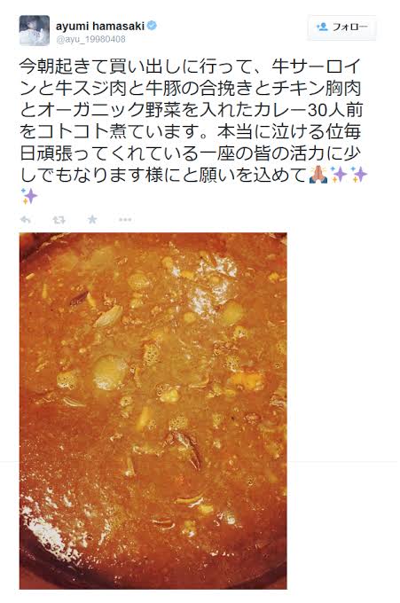Open the @ayu_19980408 handle link

(x=90, y=39)
